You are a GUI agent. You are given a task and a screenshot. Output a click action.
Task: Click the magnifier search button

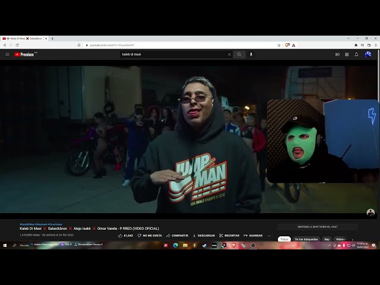239,55
